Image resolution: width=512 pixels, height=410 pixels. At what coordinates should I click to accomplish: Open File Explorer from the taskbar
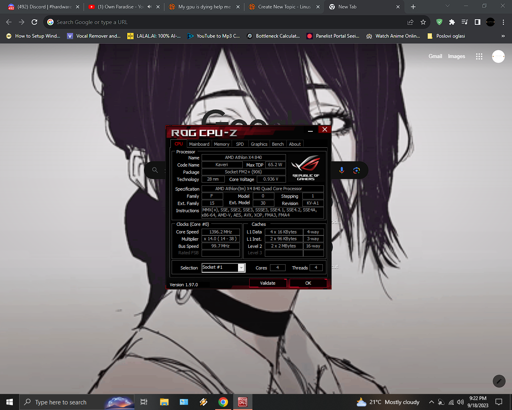164,402
